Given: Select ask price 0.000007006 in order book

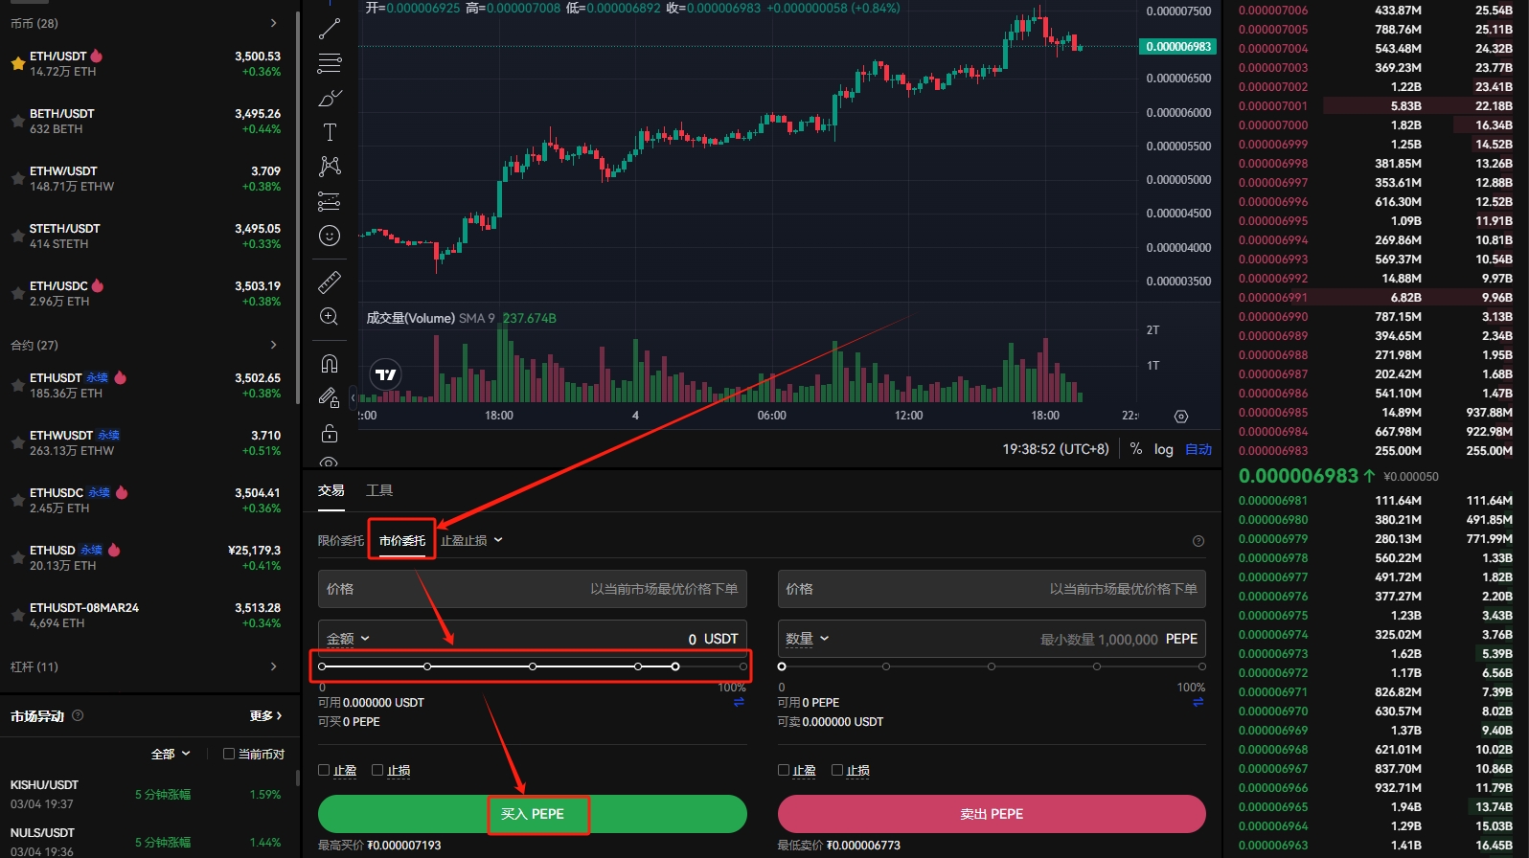Looking at the screenshot, I should coord(1273,11).
